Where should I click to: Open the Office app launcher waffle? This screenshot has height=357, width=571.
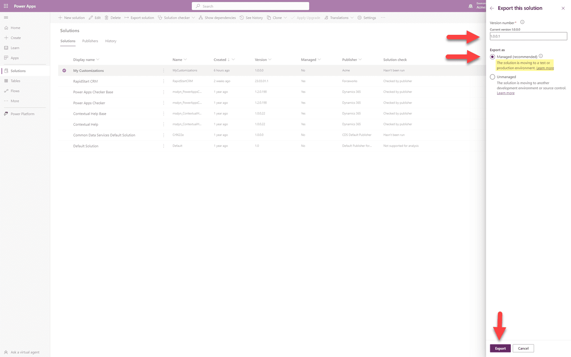pyautogui.click(x=6, y=6)
